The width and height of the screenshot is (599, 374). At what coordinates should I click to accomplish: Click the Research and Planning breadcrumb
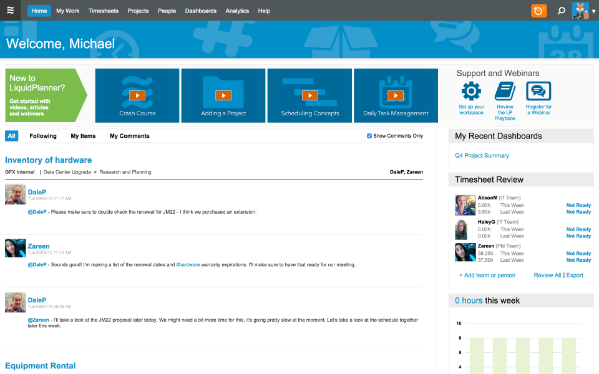tap(125, 172)
